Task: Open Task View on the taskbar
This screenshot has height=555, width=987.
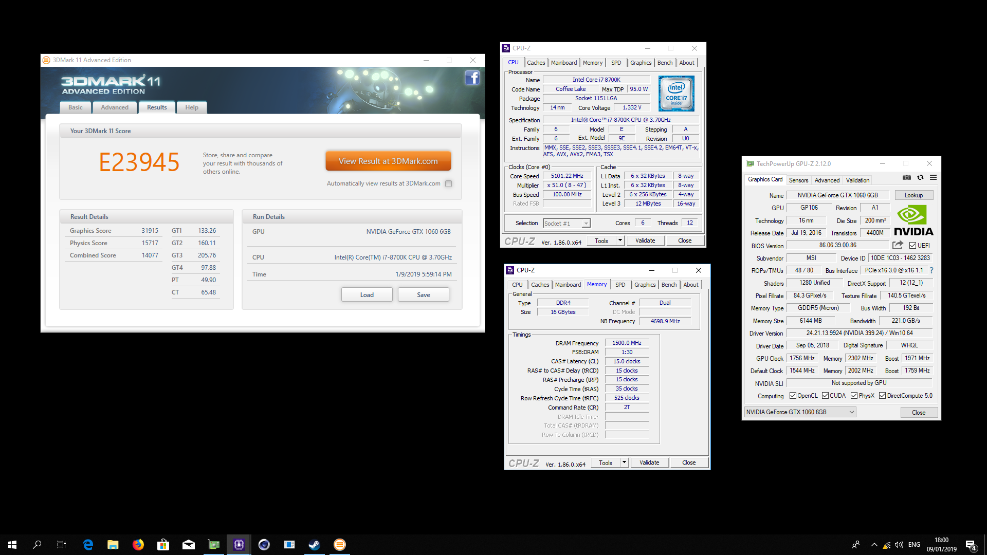Action: tap(62, 545)
